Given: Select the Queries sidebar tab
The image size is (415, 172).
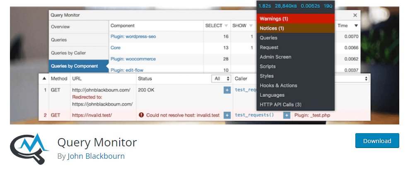Looking at the screenshot, I should coord(79,40).
